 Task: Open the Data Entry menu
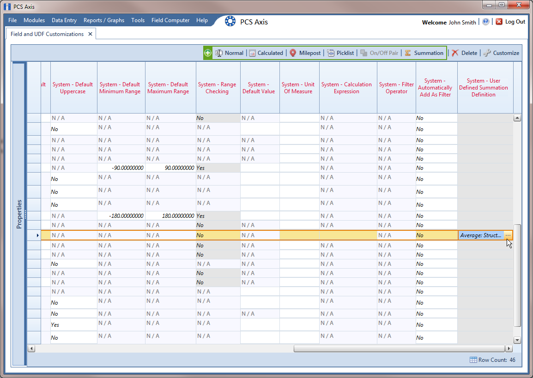[x=64, y=20]
